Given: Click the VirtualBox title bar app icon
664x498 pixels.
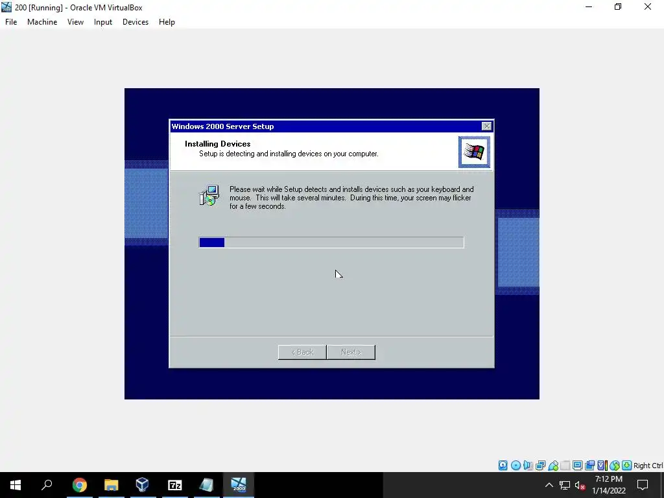Looking at the screenshot, I should point(6,7).
